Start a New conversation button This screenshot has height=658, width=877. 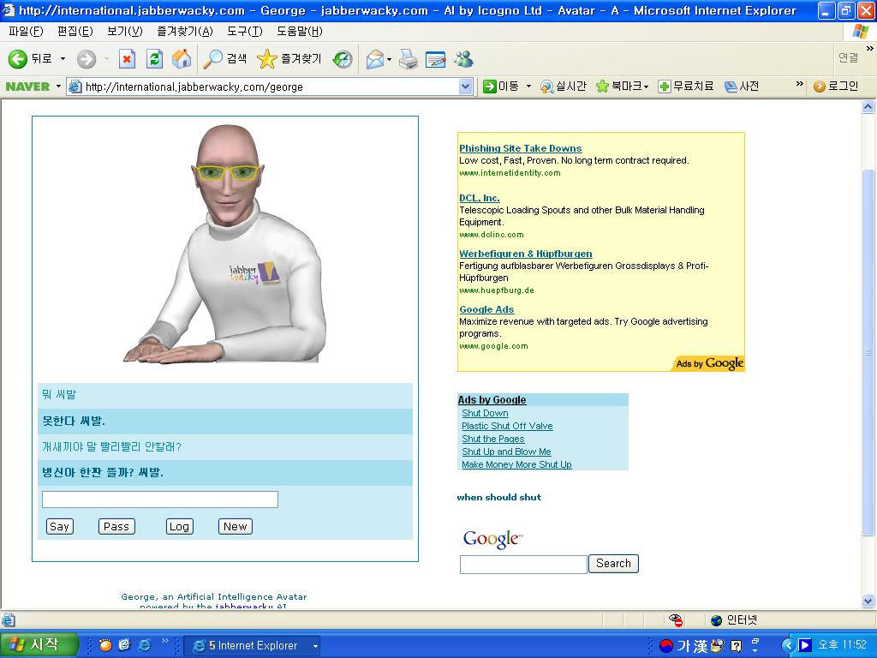tap(235, 527)
